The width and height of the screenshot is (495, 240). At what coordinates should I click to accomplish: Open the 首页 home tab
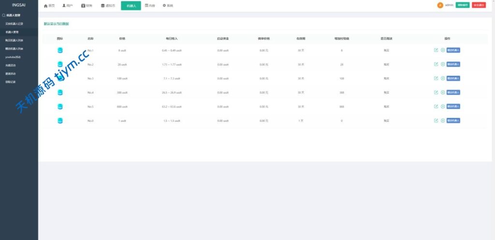pos(49,6)
